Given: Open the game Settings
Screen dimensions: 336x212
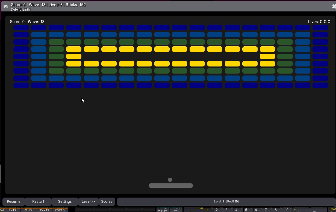Looking at the screenshot, I should (65, 202).
